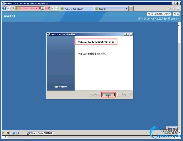
Task: Minimize the VMware Tools installer dialog
Action: [x=125, y=35]
